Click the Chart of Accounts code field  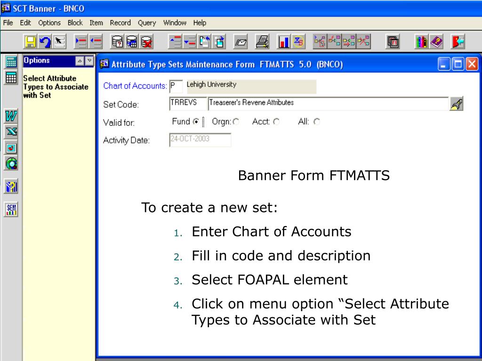coord(176,86)
